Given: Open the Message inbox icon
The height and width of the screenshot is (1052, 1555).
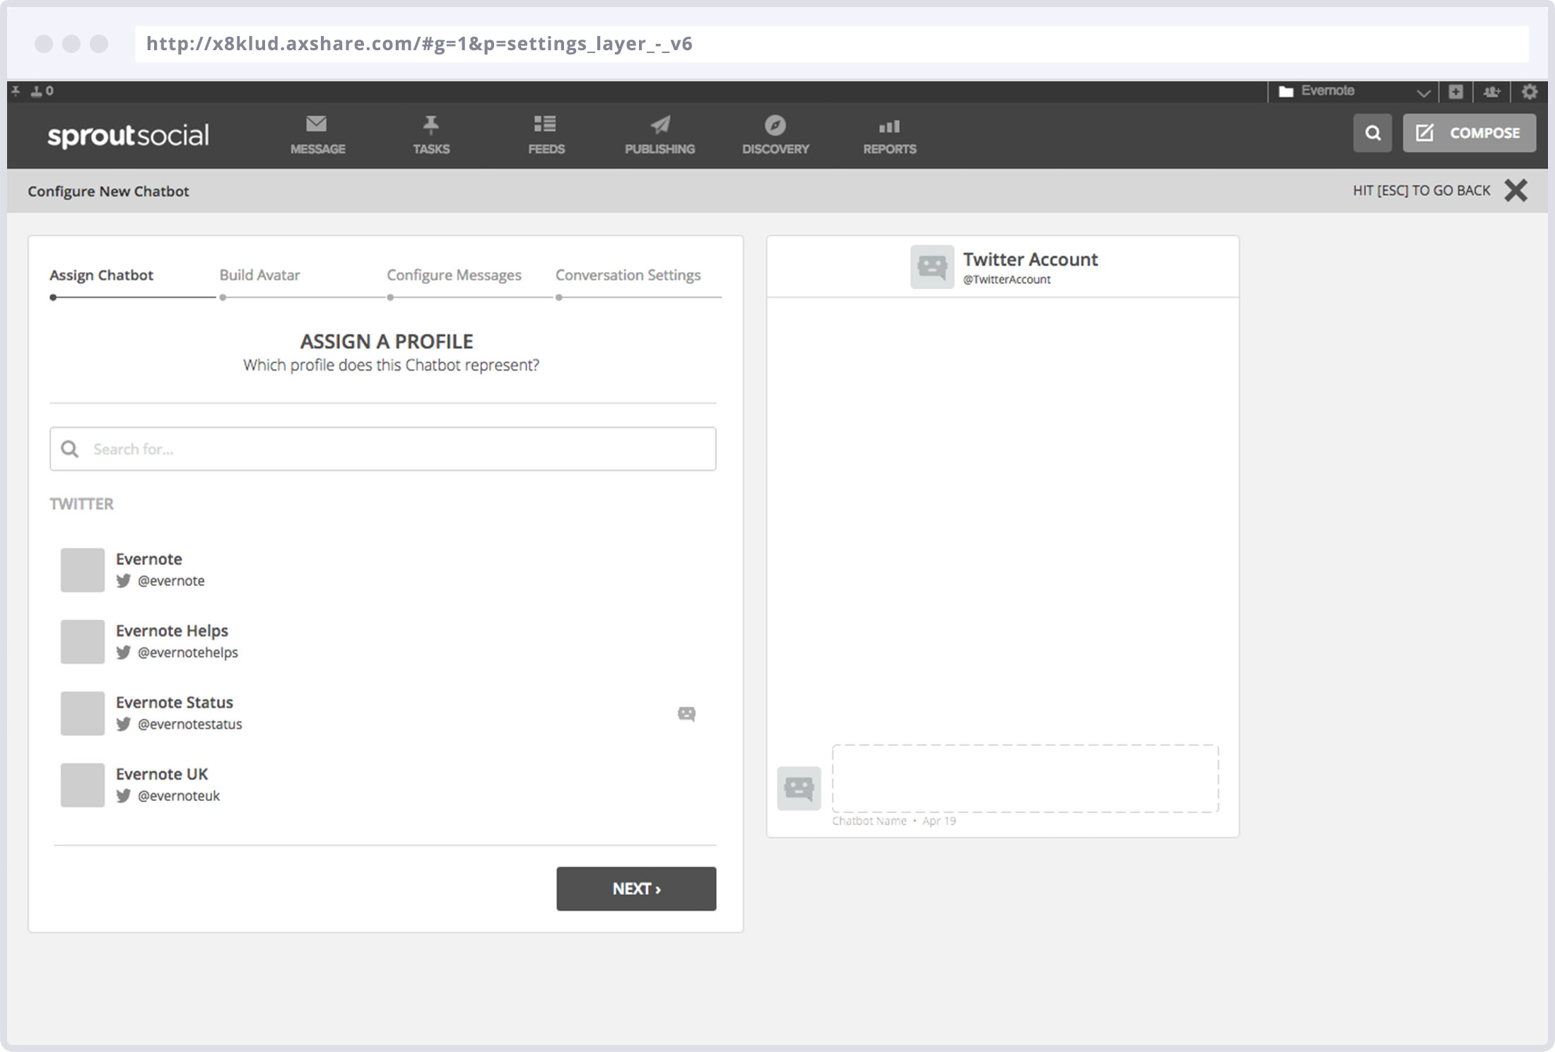Looking at the screenshot, I should (317, 124).
